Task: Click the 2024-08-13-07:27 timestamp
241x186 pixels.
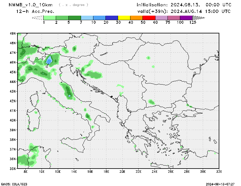Action: tap(220, 184)
